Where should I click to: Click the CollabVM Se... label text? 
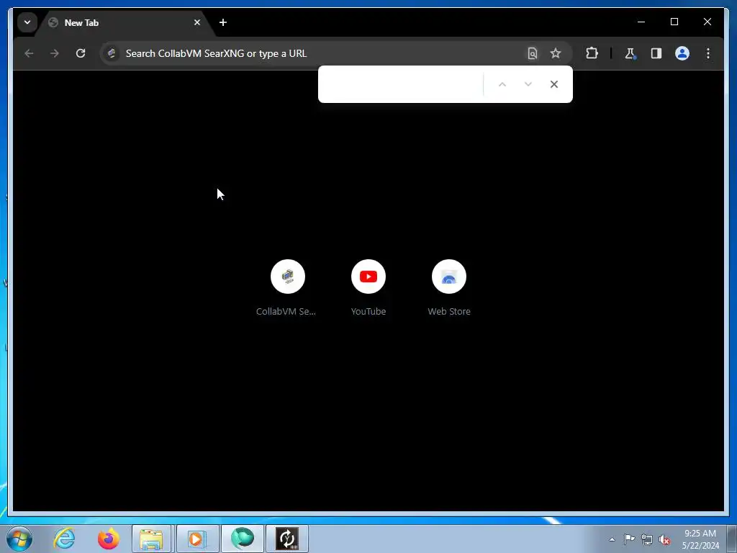tap(286, 311)
